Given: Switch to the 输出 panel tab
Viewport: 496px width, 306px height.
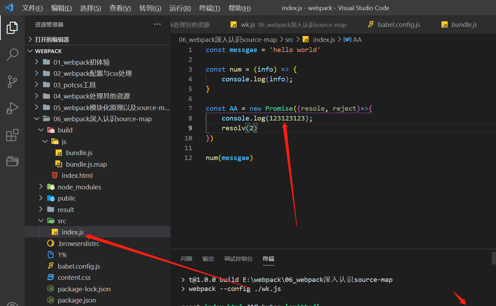Looking at the screenshot, I should [x=208, y=259].
